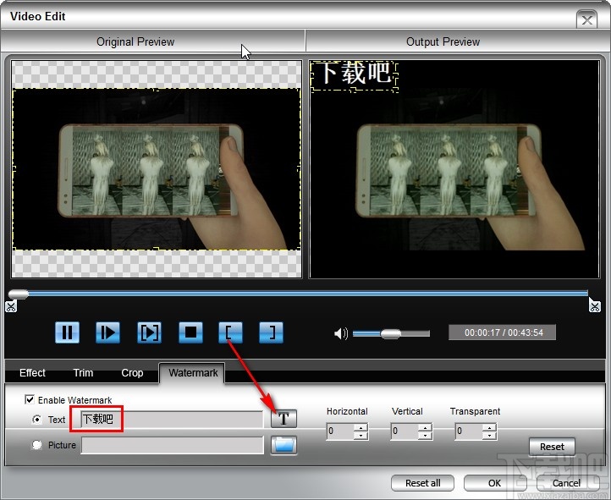
Task: Click the Original Preview video frame
Action: [x=157, y=169]
